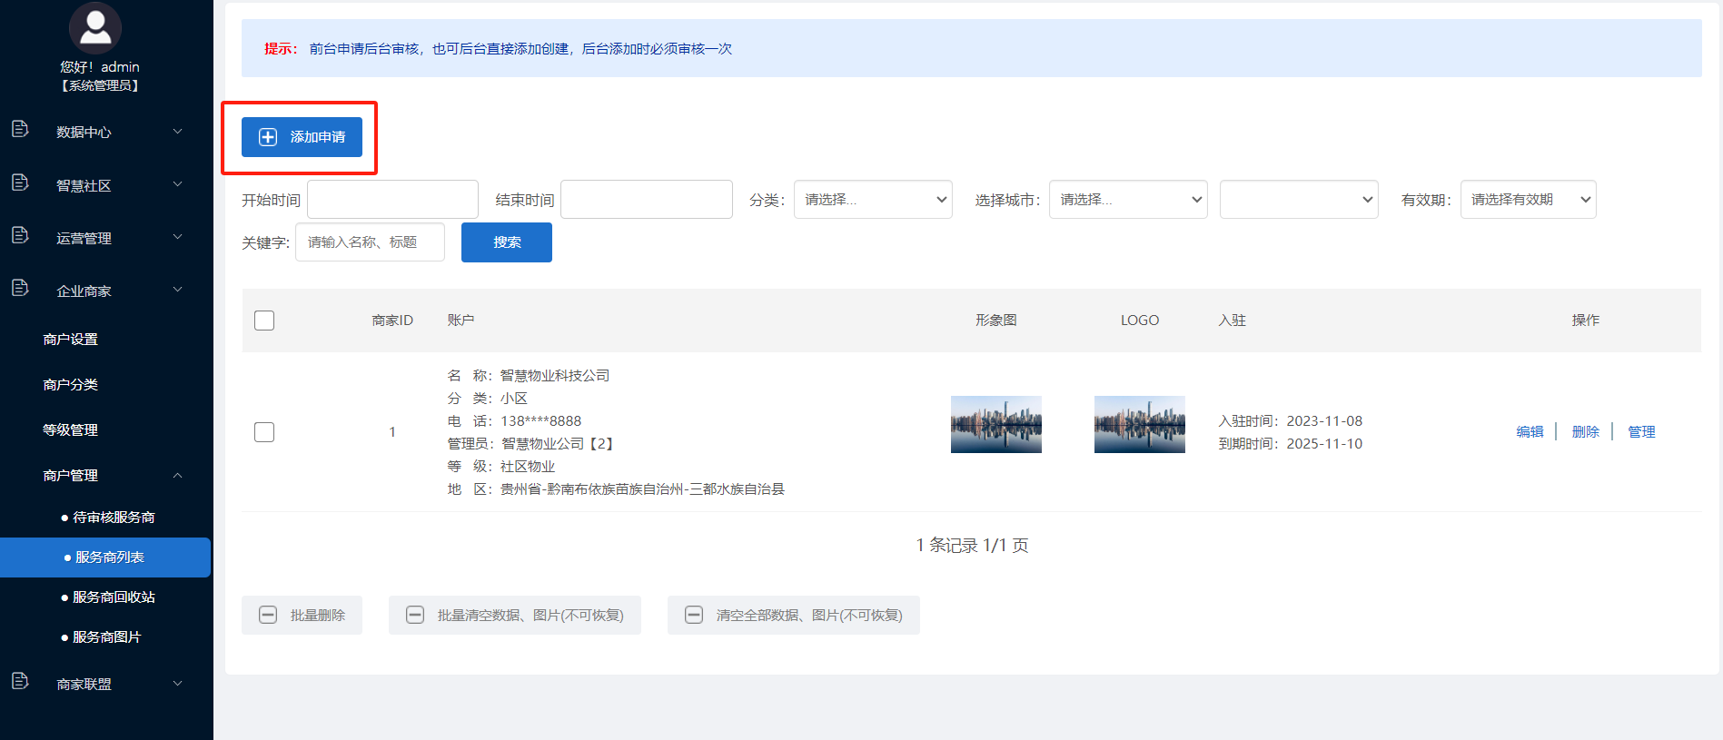Click the minus icon on 批量删除
The height and width of the screenshot is (740, 1723).
(268, 616)
